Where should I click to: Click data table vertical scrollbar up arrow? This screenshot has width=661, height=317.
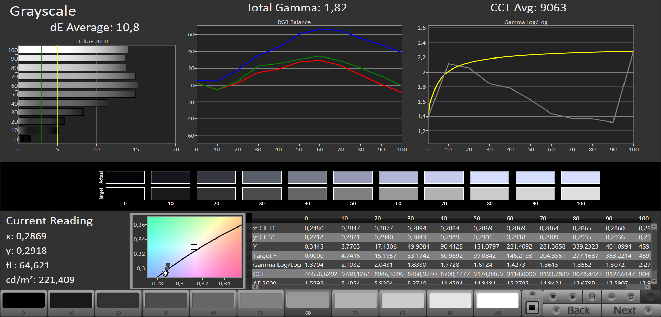tap(654, 226)
